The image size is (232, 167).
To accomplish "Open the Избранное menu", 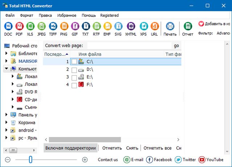I will click(x=67, y=16).
